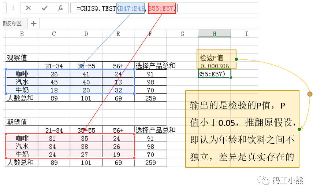
Task: Select the explanation text box about P值小于0.05
Action: point(242,129)
